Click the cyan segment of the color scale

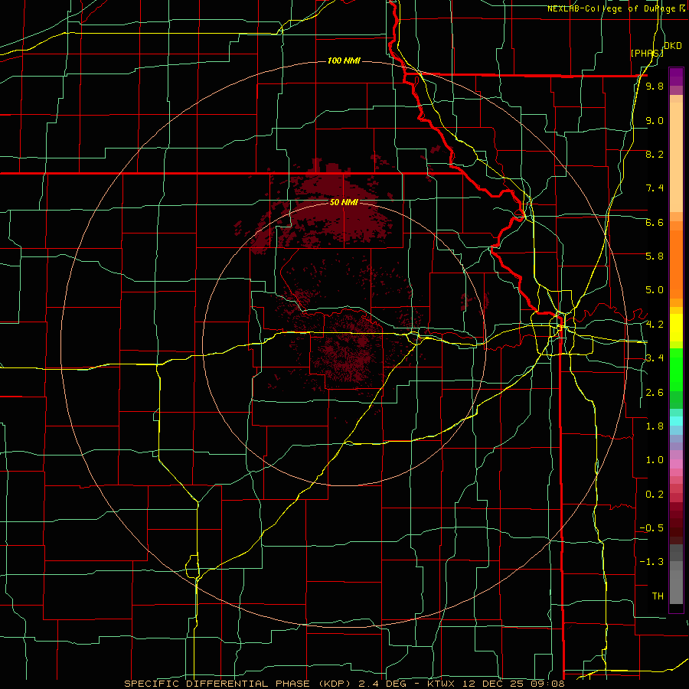[x=676, y=420]
